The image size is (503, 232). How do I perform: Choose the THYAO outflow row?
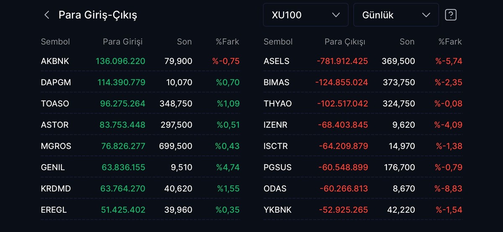click(363, 103)
